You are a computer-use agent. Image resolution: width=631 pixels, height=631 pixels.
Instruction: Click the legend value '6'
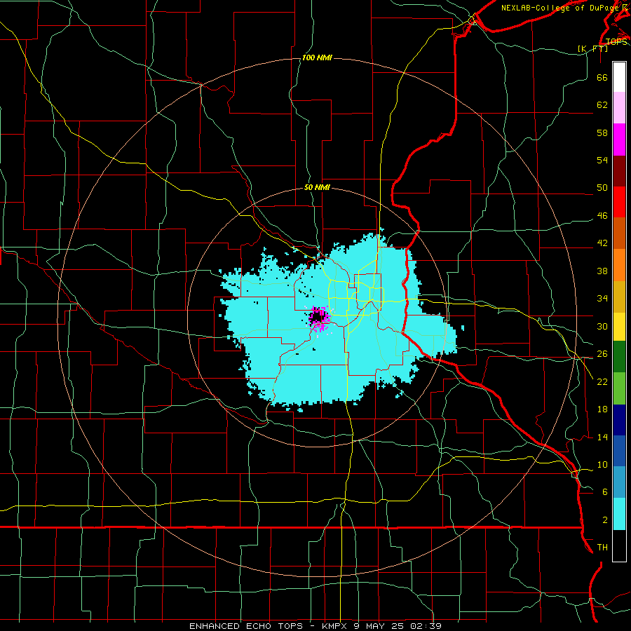[605, 491]
